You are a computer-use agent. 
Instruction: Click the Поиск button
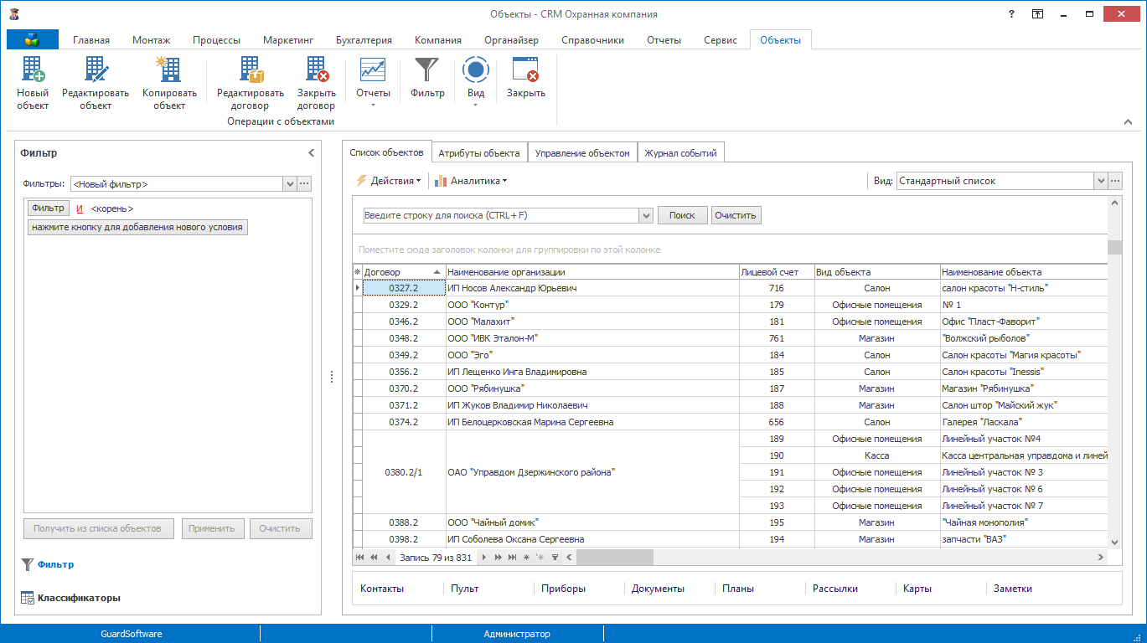click(682, 215)
